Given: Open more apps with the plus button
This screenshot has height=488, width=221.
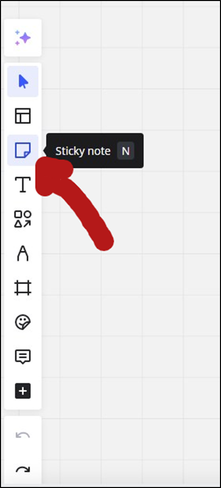Looking at the screenshot, I should point(23,390).
